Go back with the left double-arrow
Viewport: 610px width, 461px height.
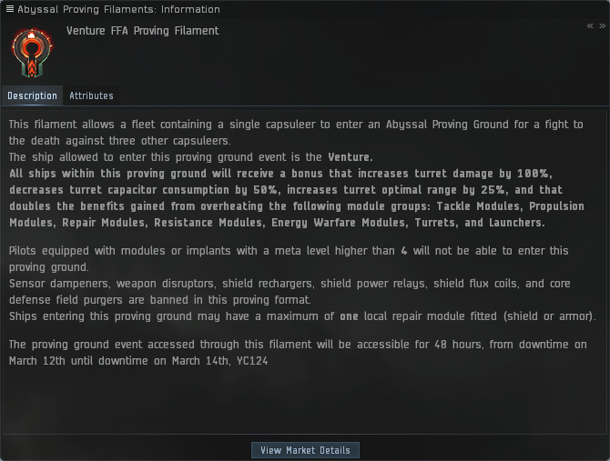590,26
